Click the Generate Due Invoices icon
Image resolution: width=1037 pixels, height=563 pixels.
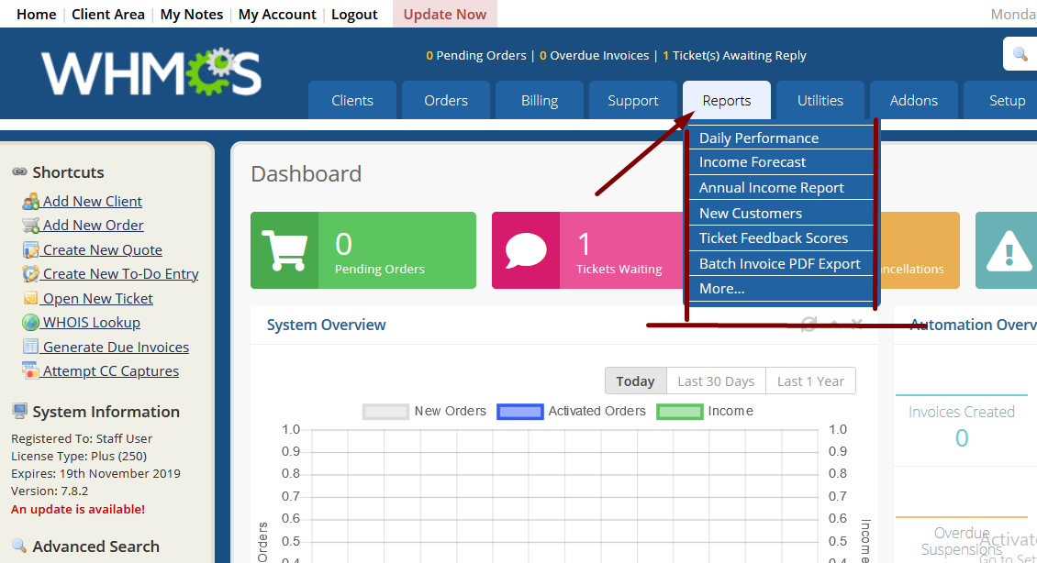[30, 347]
